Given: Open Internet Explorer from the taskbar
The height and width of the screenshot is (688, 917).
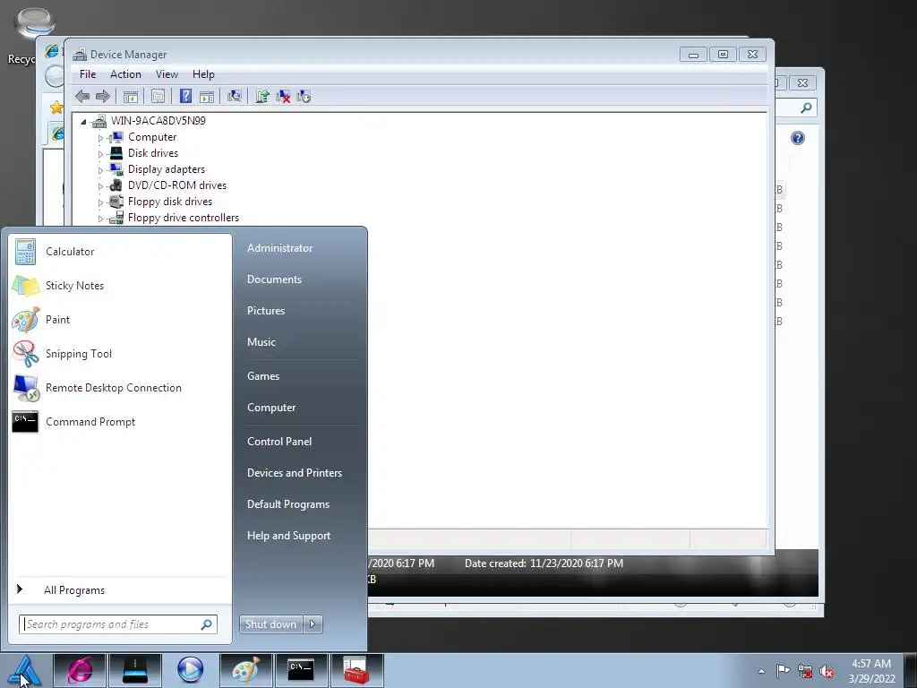Looking at the screenshot, I should tap(80, 670).
